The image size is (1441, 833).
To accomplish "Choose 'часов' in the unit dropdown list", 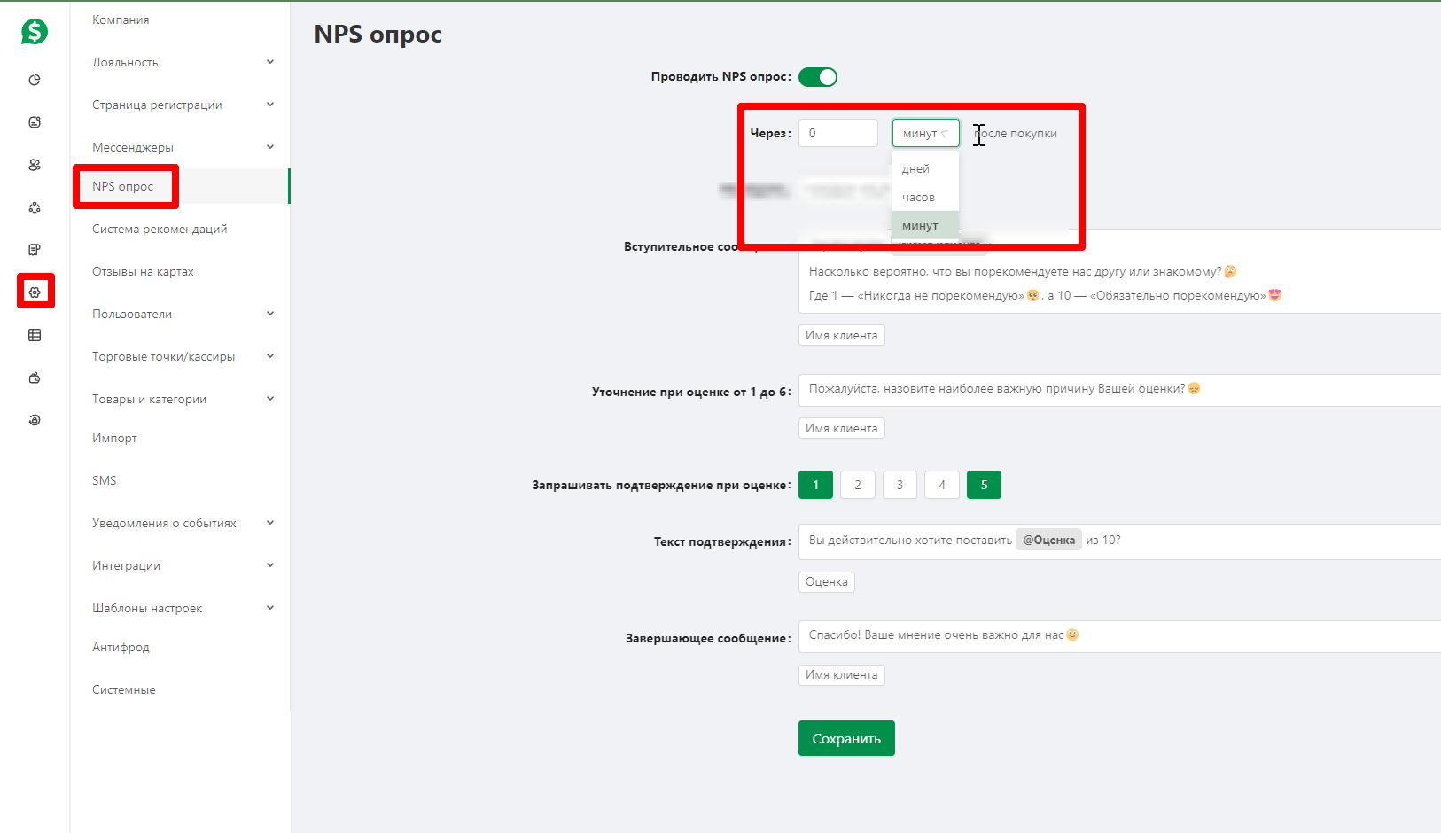I will [925, 197].
